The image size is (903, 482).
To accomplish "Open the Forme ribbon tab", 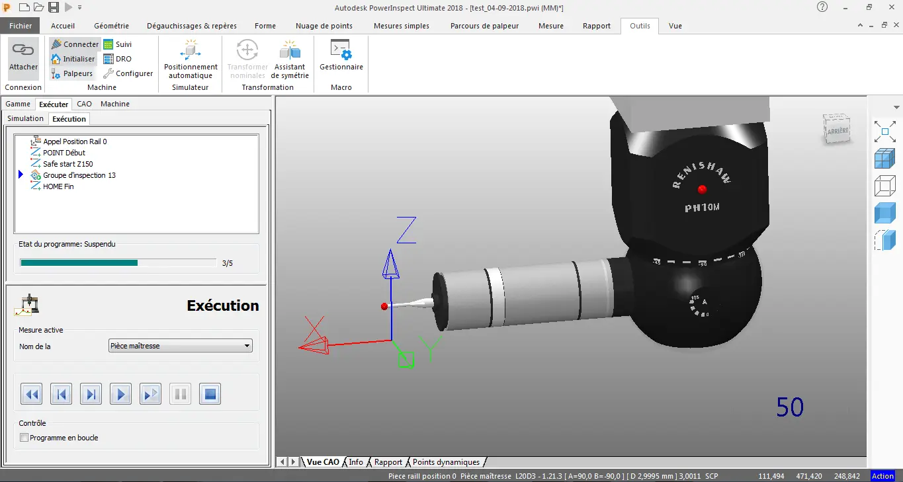I will click(x=265, y=26).
